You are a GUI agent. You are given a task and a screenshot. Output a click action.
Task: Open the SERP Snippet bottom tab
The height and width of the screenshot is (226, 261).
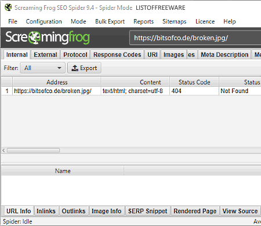(148, 211)
